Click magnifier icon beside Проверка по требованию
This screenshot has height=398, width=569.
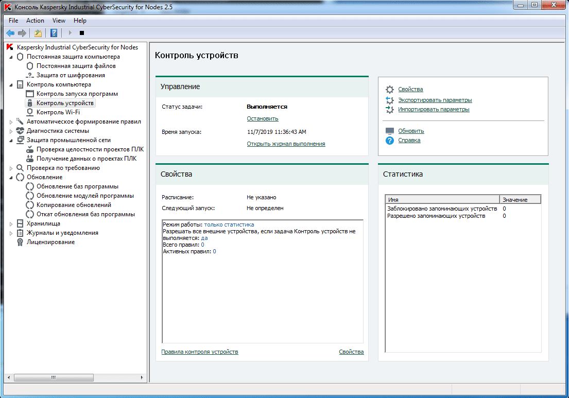click(x=20, y=168)
